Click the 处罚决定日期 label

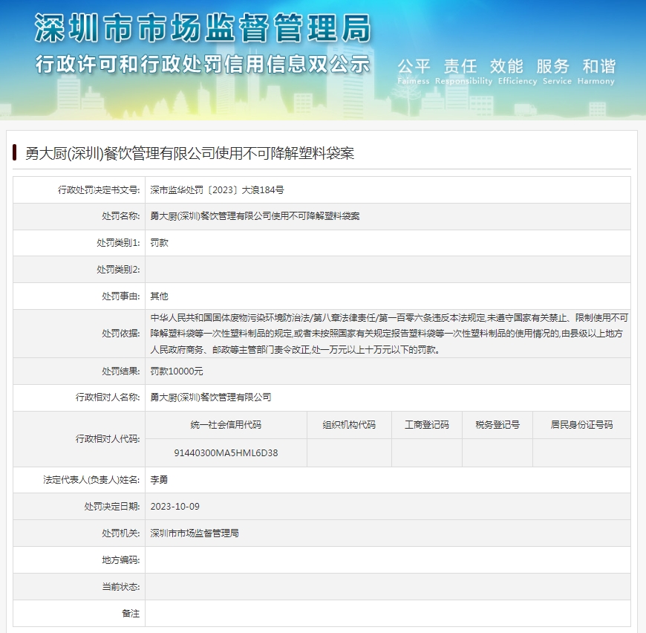pyautogui.click(x=112, y=507)
